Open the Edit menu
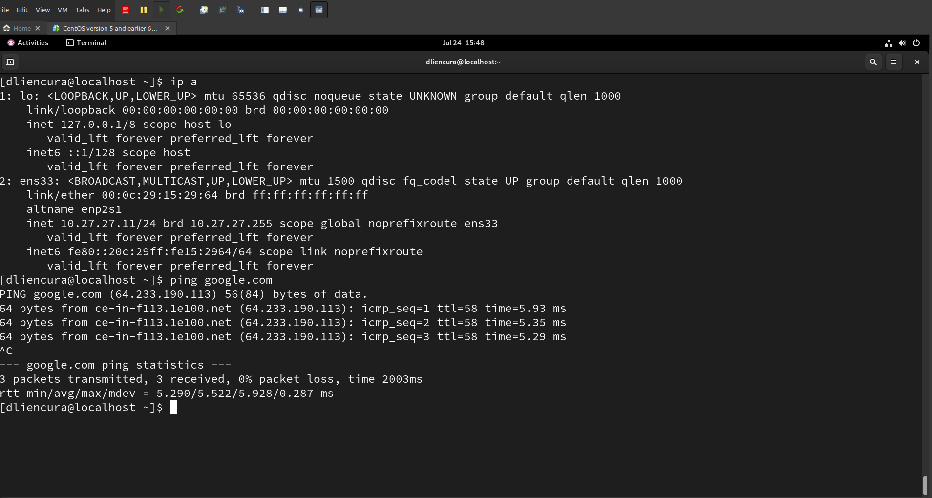Screen dimensions: 932x498 [x=22, y=10]
